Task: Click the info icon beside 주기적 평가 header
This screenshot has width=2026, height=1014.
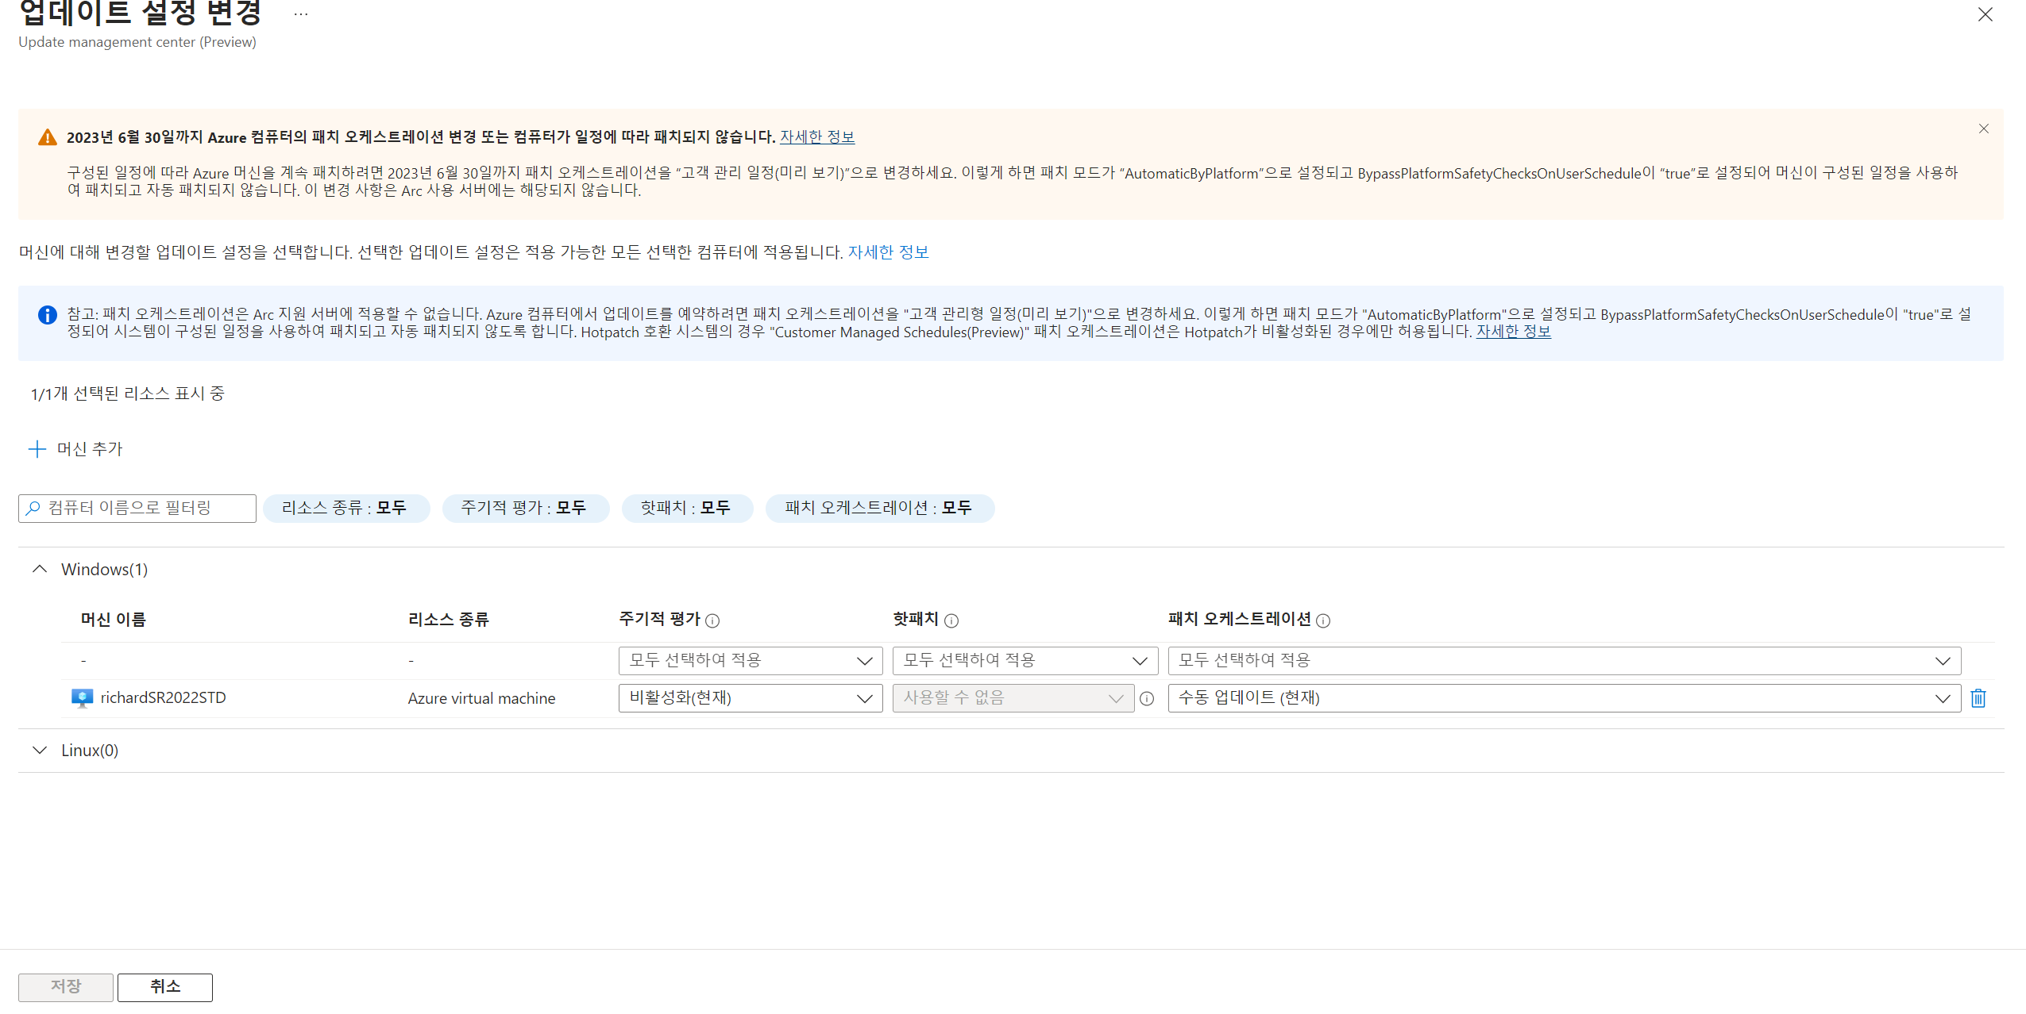Action: (712, 620)
